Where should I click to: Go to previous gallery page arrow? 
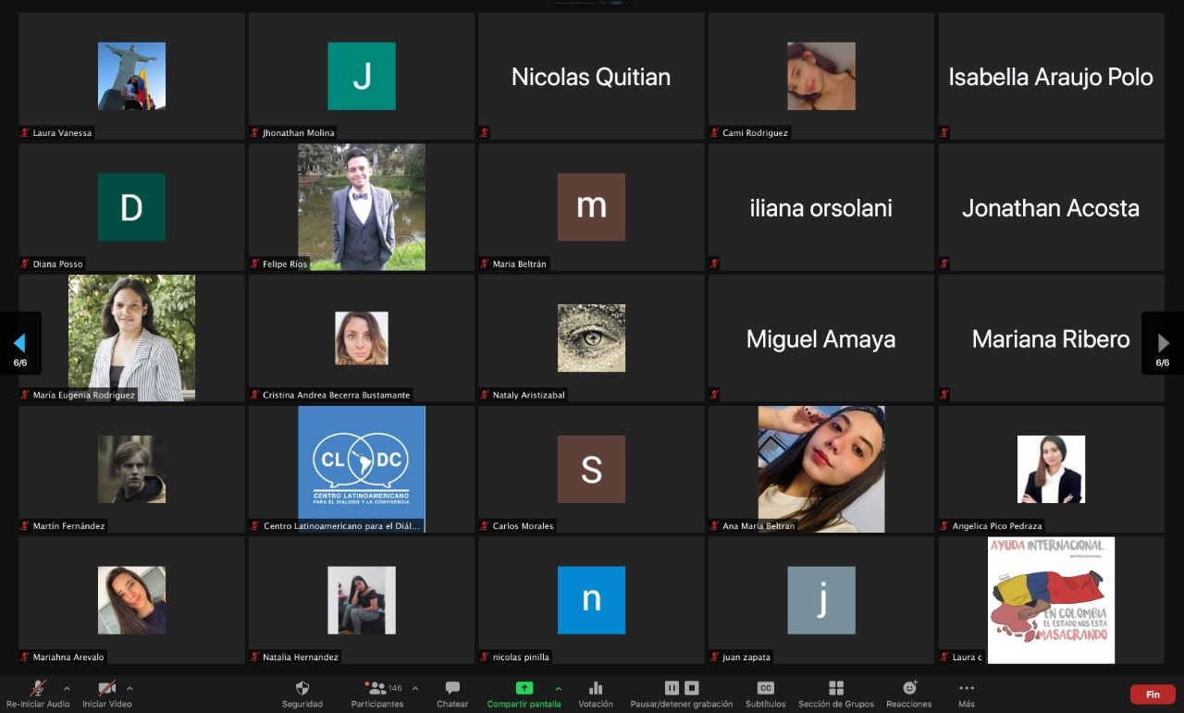[x=19, y=343]
